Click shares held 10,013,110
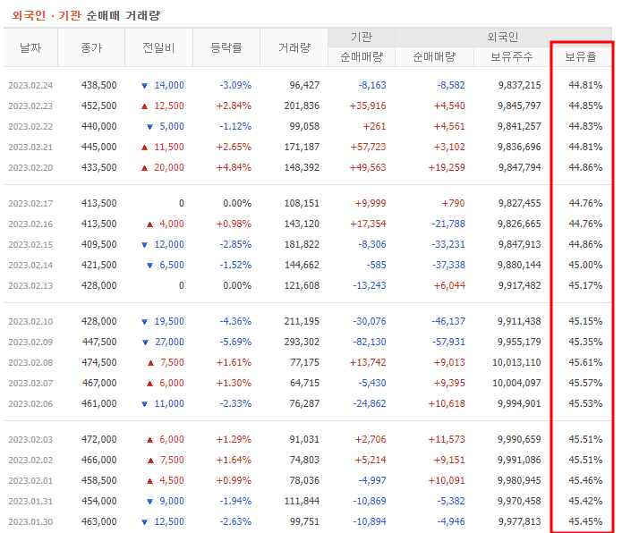Image resolution: width=622 pixels, height=533 pixels. point(516,362)
